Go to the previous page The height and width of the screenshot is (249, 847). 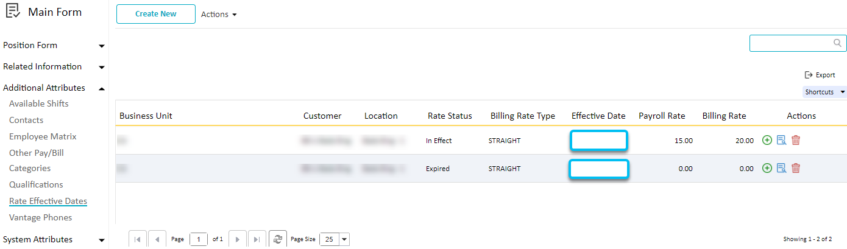click(x=157, y=239)
